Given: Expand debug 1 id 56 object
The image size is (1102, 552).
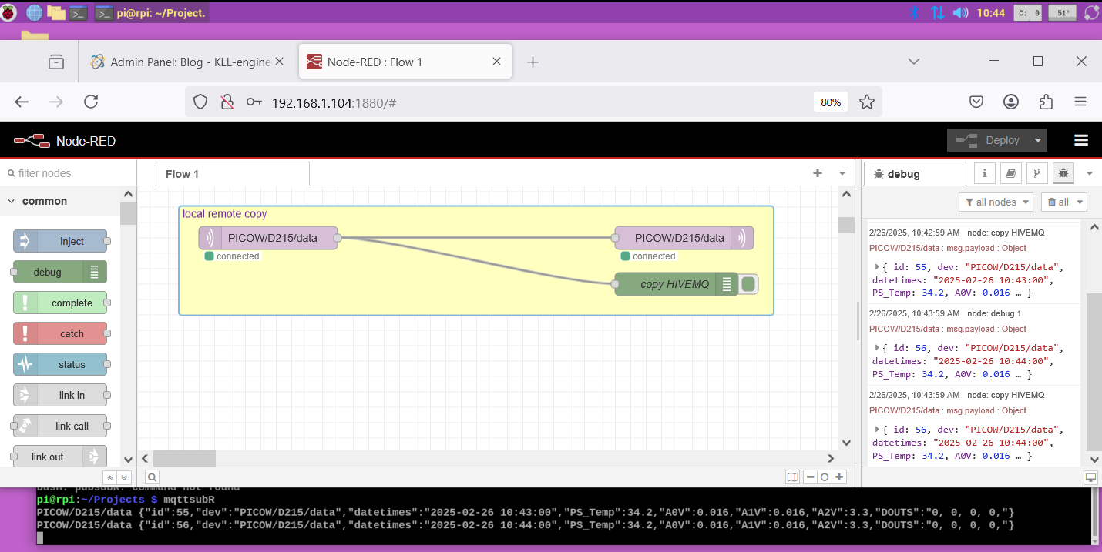Looking at the screenshot, I should (877, 348).
